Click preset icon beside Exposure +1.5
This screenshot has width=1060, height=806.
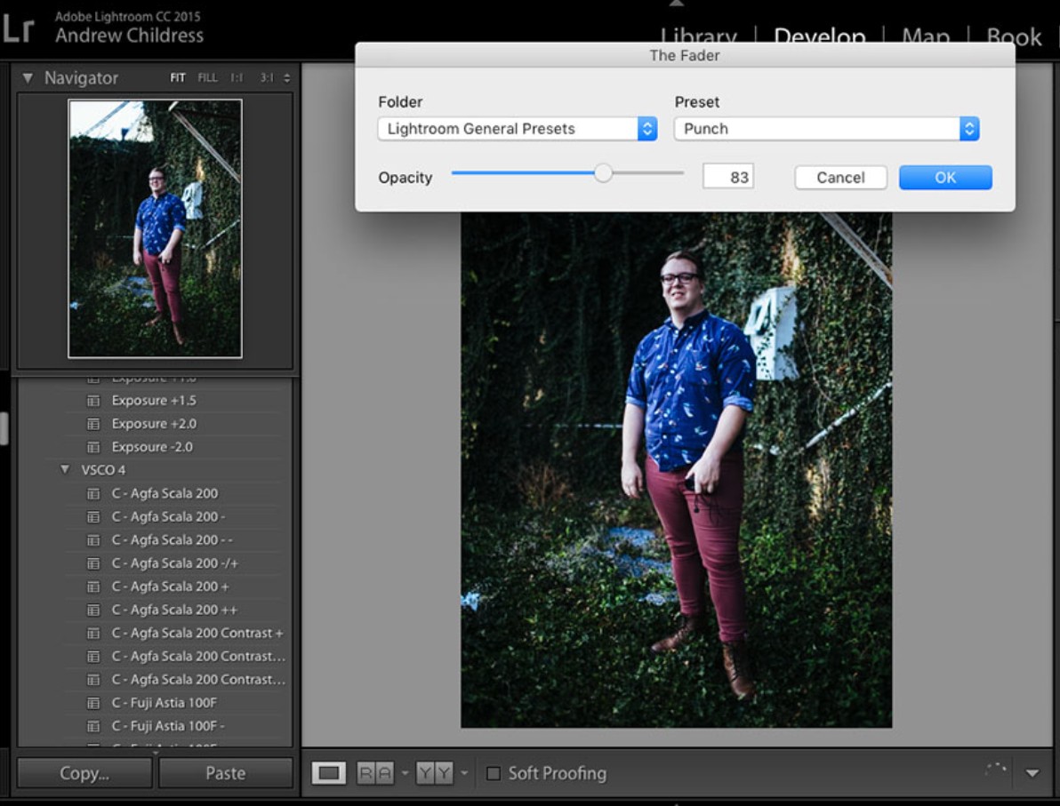[x=93, y=401]
